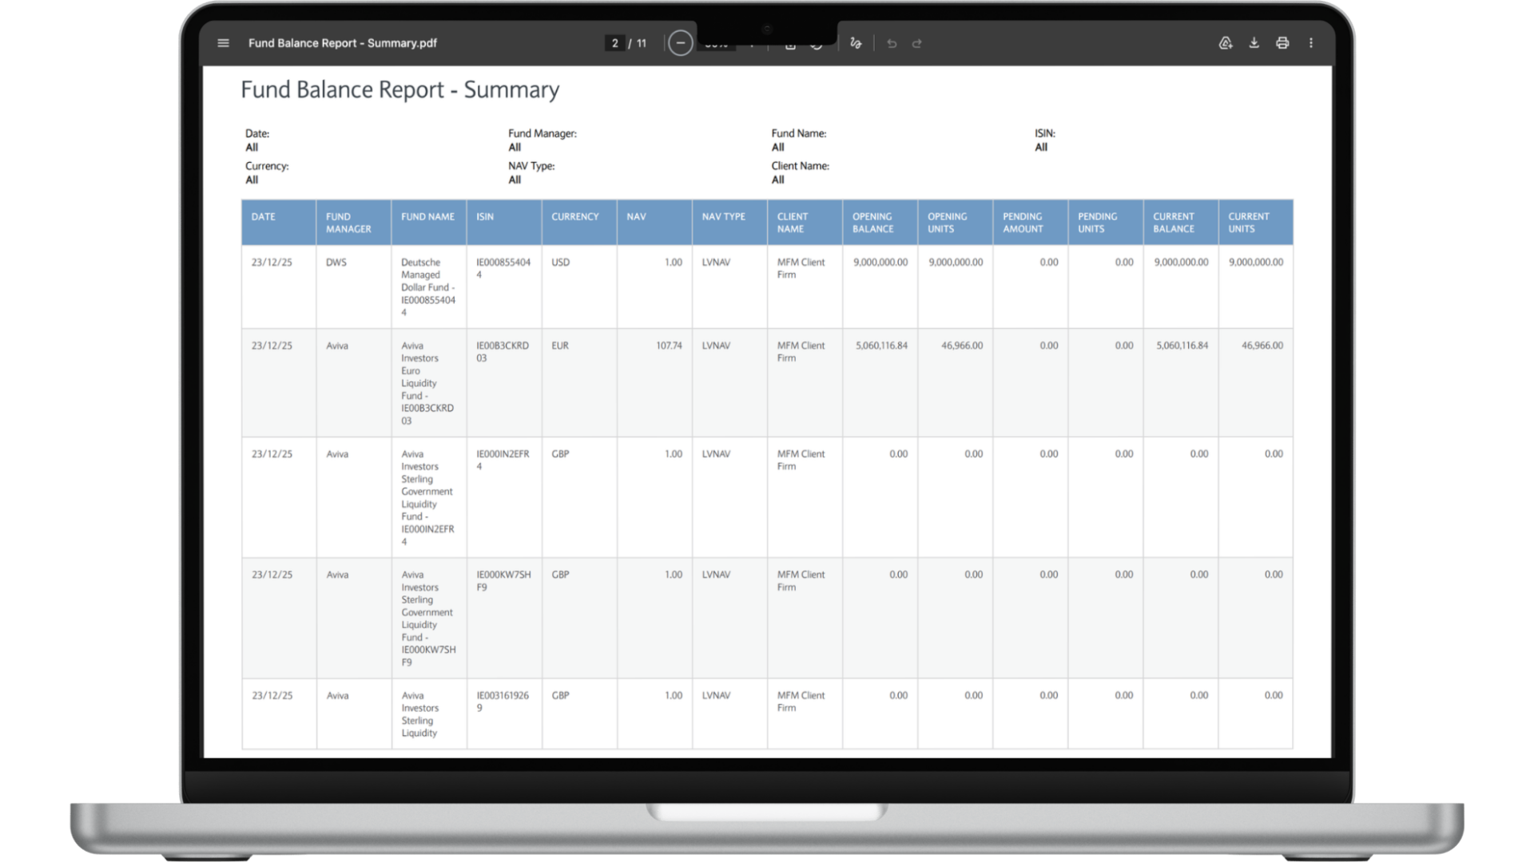Image resolution: width=1534 pixels, height=862 pixels.
Task: Print the Fund Balance Report
Action: tap(1282, 43)
